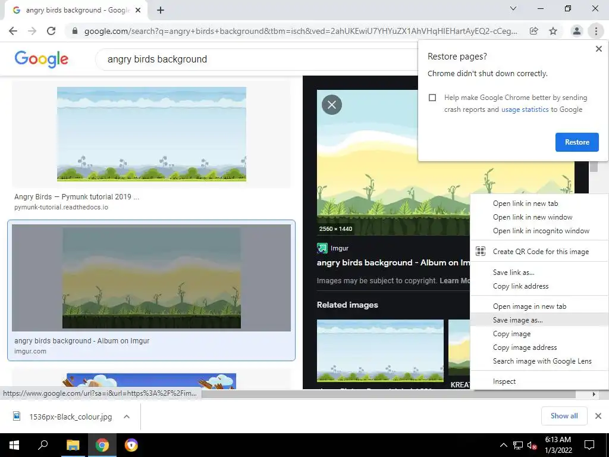
Task: Show hidden system tray icons
Action: tap(503, 445)
